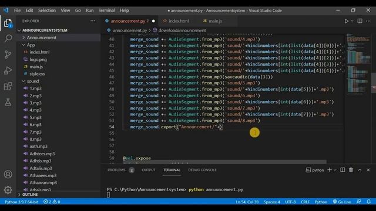
Task: Open the Edit menu
Action: click(x=29, y=11)
